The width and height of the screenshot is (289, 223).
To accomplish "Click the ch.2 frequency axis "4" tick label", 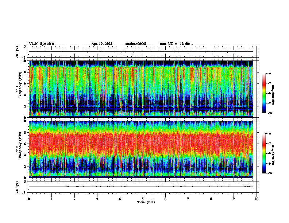I will tap(26, 155).
